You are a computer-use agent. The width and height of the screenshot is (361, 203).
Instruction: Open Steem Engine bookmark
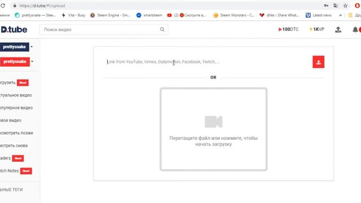coord(110,15)
